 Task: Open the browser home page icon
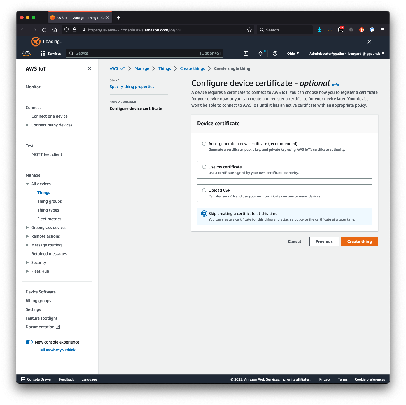click(55, 30)
